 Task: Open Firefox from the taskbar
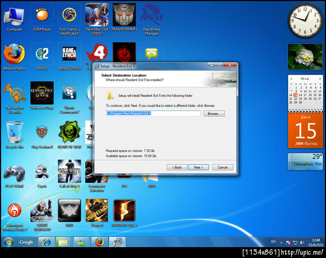pyautogui.click(x=99, y=242)
